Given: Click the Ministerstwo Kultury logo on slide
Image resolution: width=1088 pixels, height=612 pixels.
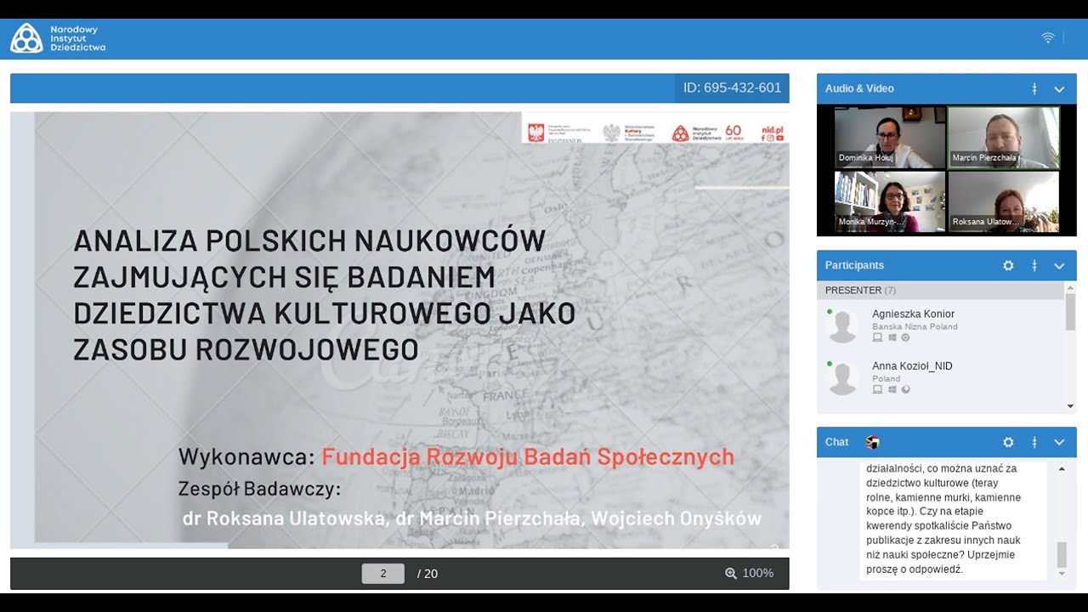Looking at the screenshot, I should [x=629, y=133].
